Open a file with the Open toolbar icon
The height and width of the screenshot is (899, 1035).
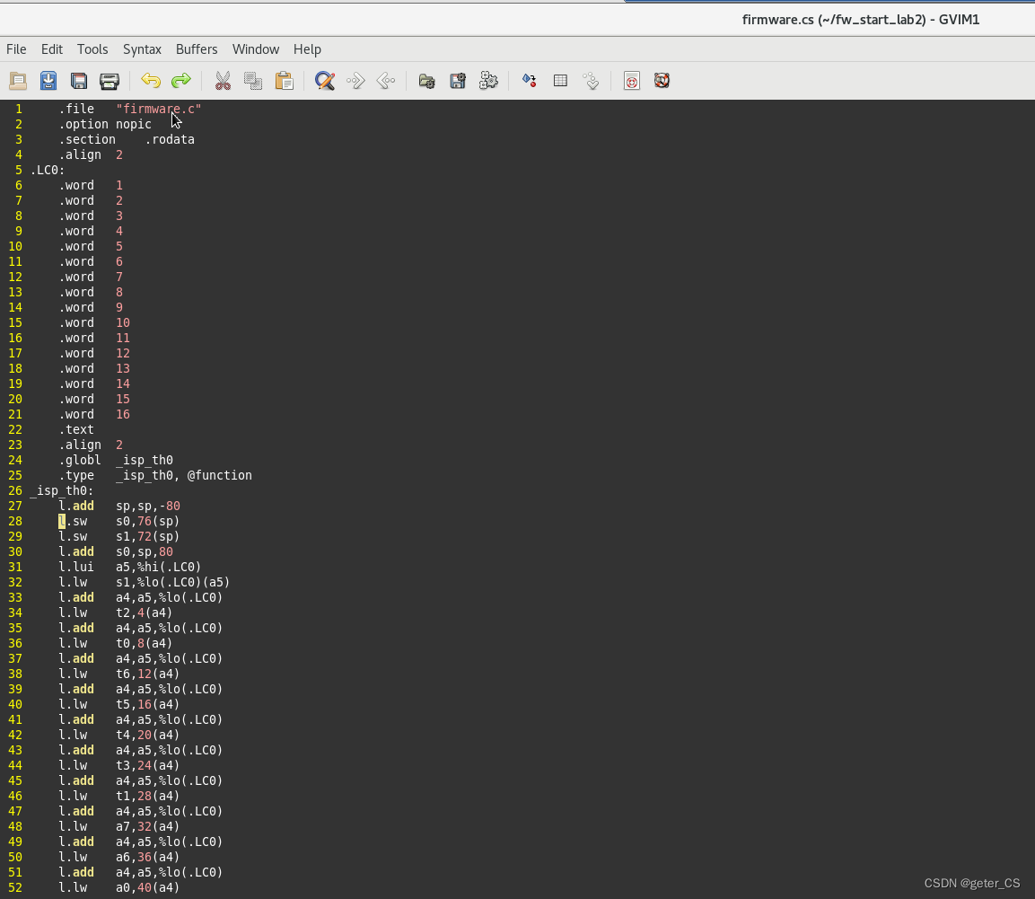pyautogui.click(x=17, y=81)
